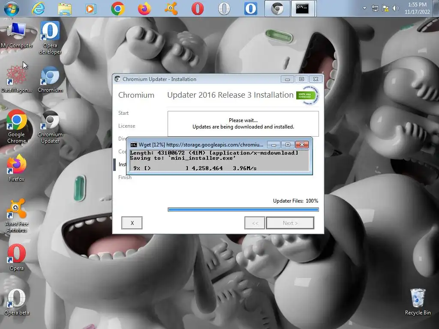Viewport: 439px width, 329px height.
Task: Maximize the Chromium Updater window
Action: pos(301,79)
